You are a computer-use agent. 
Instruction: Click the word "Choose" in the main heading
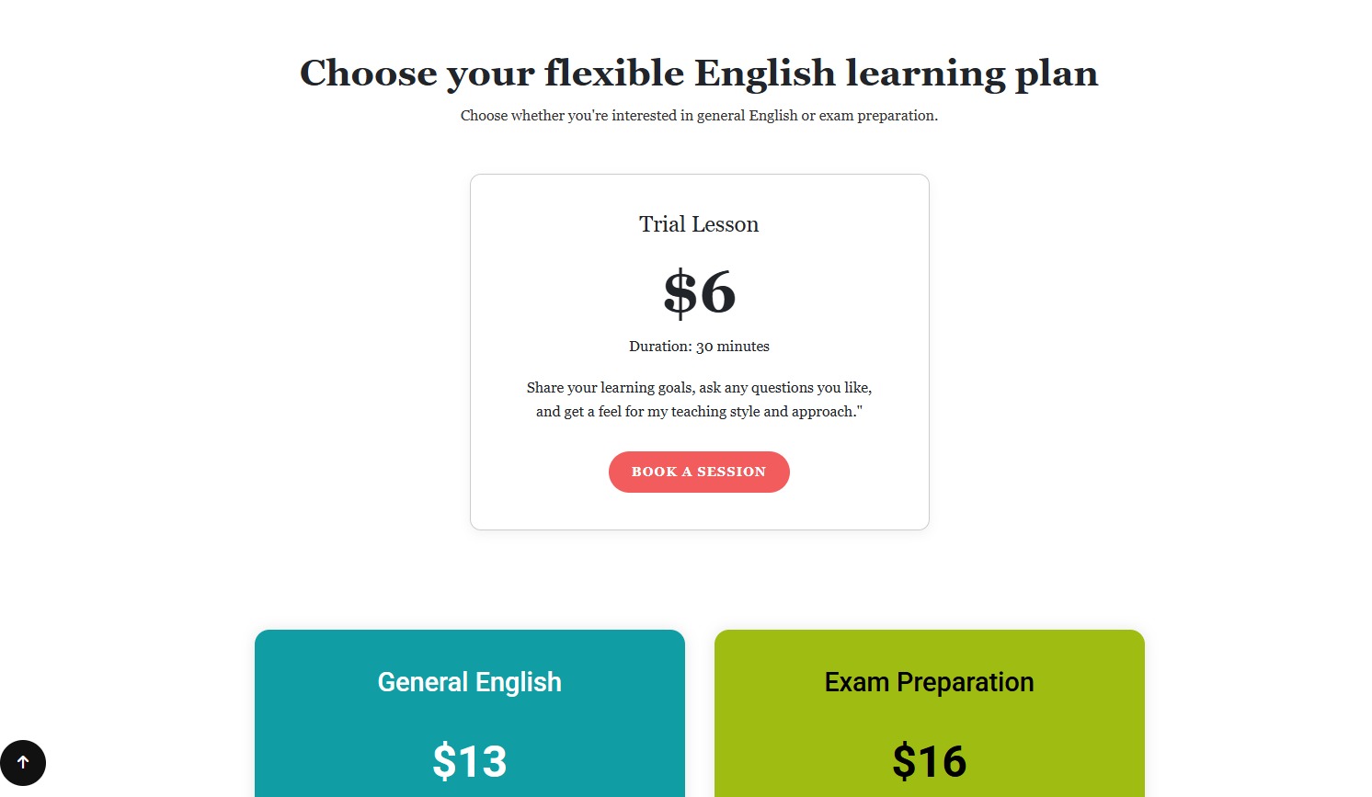[x=368, y=74]
